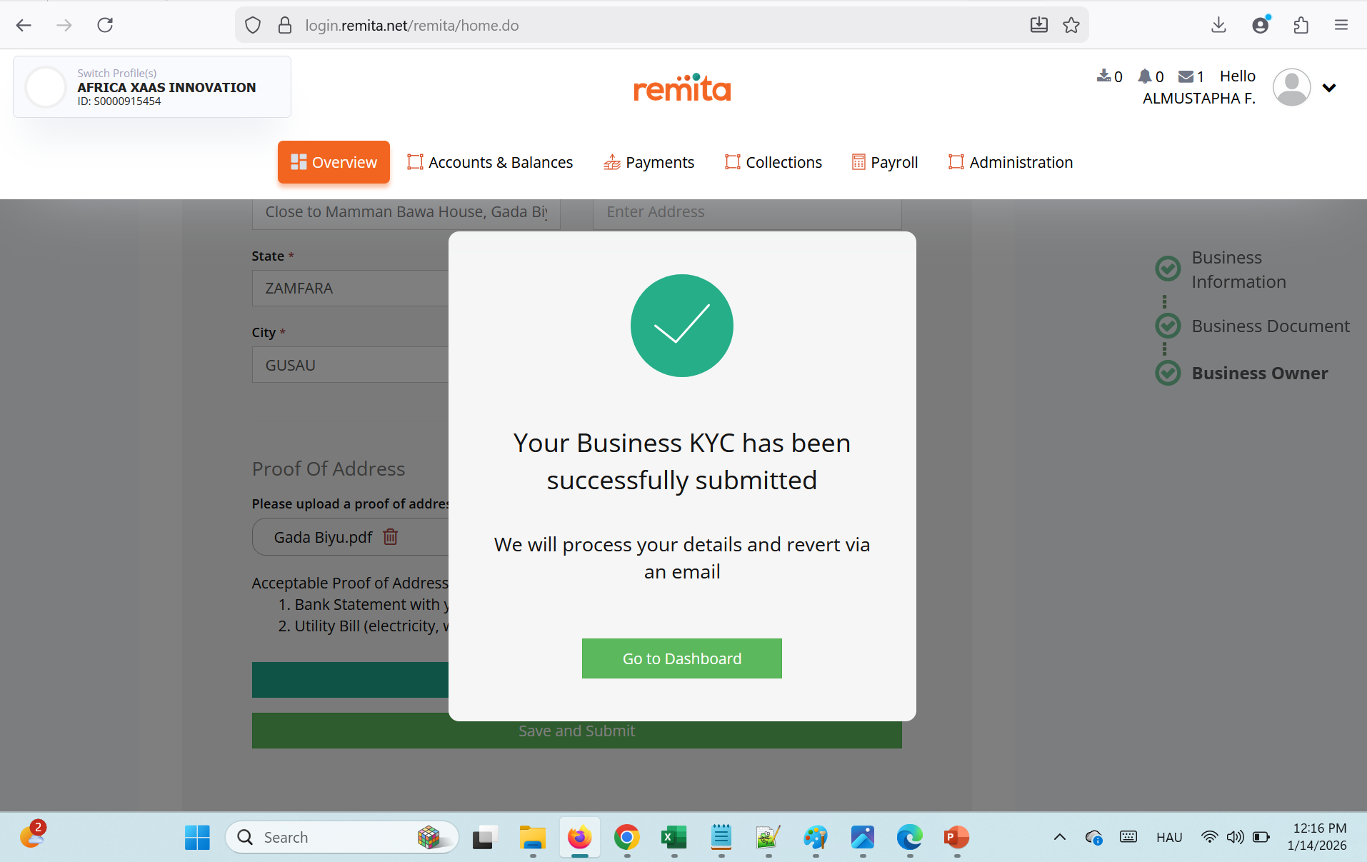Click the downloads tray icon in header
The height and width of the screenshot is (862, 1367).
1104,76
